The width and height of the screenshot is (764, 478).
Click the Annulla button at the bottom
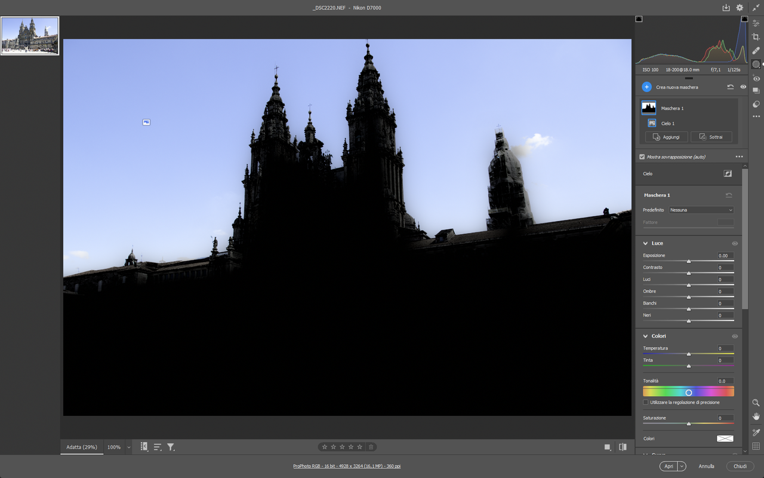(x=706, y=466)
